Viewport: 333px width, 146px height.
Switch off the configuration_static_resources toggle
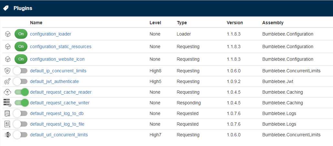21,47
